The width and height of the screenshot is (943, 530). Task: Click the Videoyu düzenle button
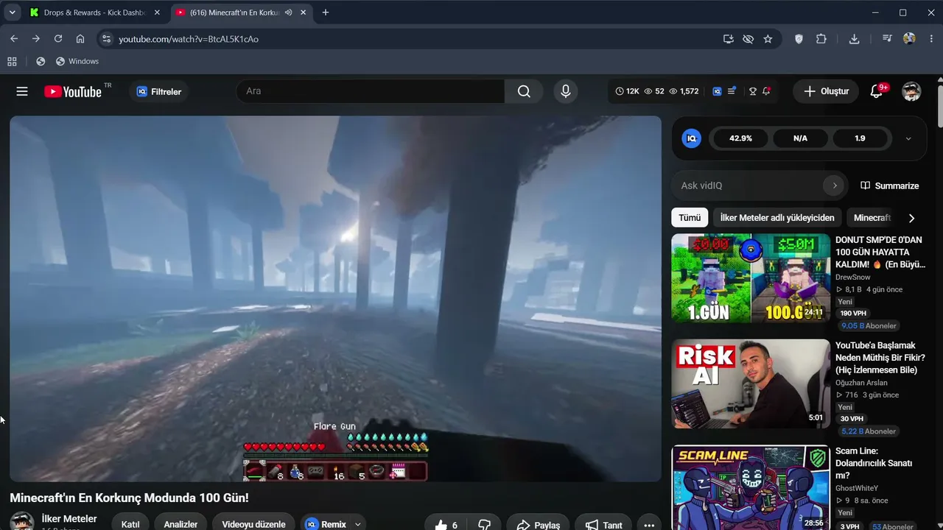point(253,524)
